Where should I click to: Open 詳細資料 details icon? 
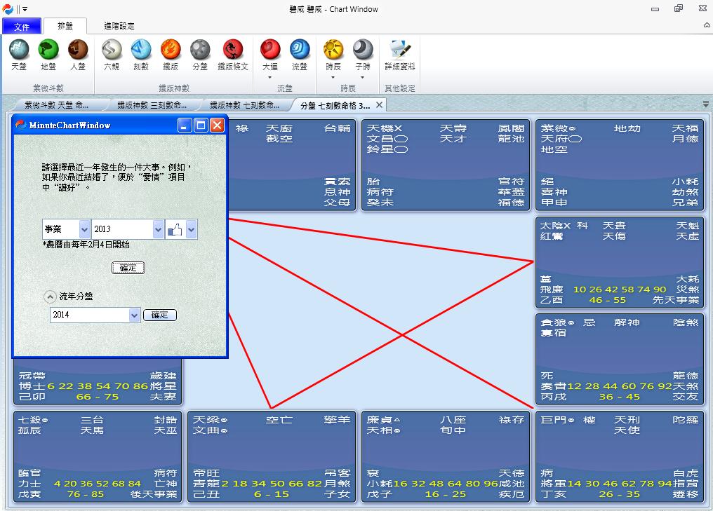400,50
